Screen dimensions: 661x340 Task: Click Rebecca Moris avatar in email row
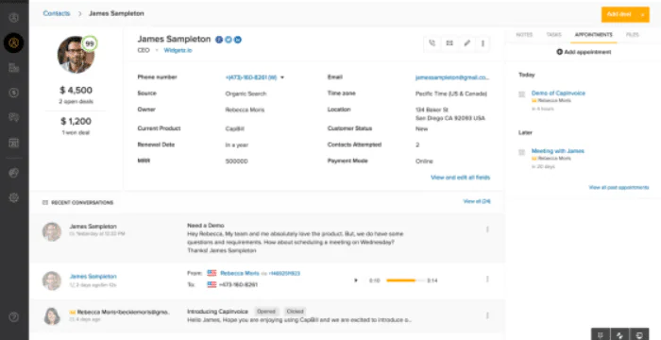[52, 316]
